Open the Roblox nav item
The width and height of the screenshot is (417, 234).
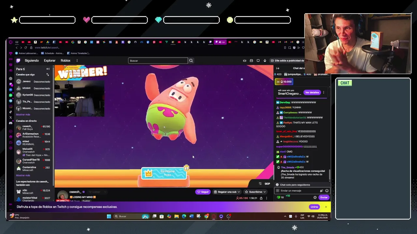[65, 60]
